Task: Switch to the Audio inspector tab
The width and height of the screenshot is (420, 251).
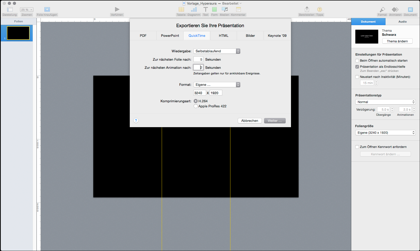Action: point(402,22)
